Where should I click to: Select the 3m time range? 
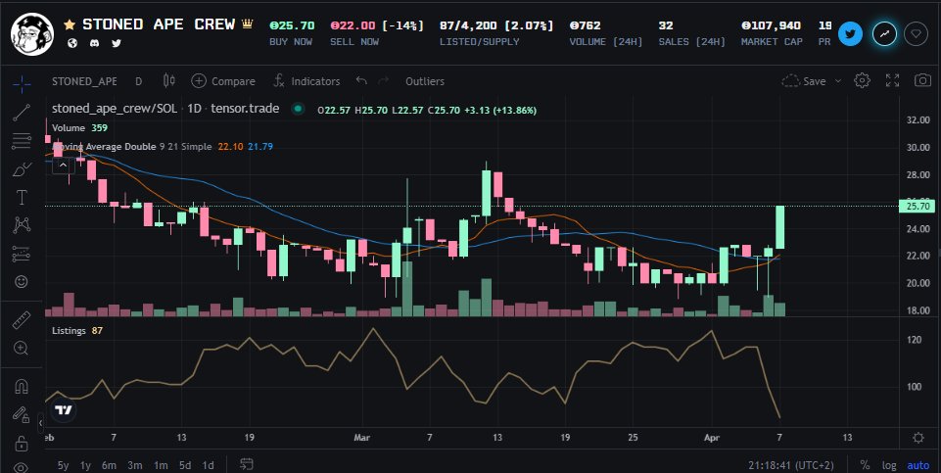point(135,465)
